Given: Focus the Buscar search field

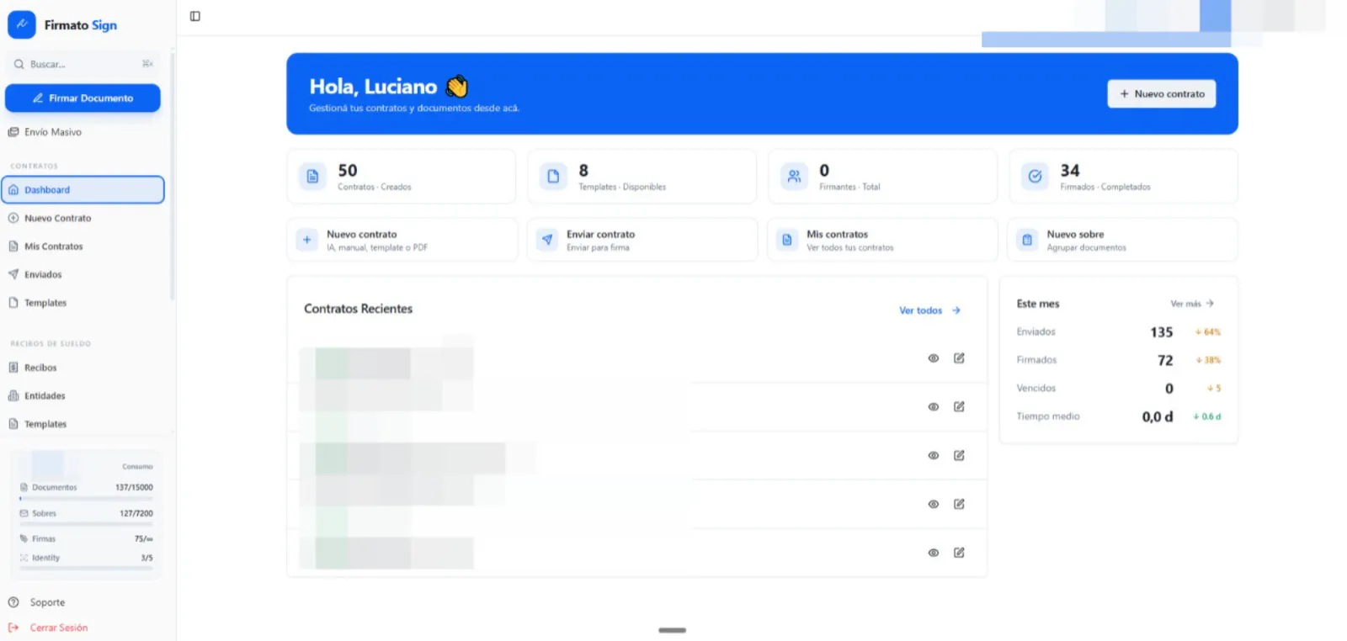Looking at the screenshot, I should (83, 64).
